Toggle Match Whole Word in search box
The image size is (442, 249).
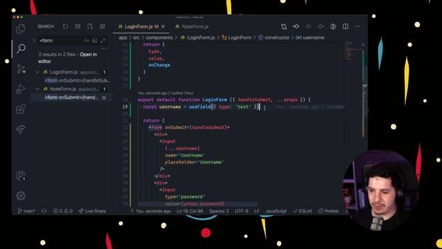pos(95,41)
